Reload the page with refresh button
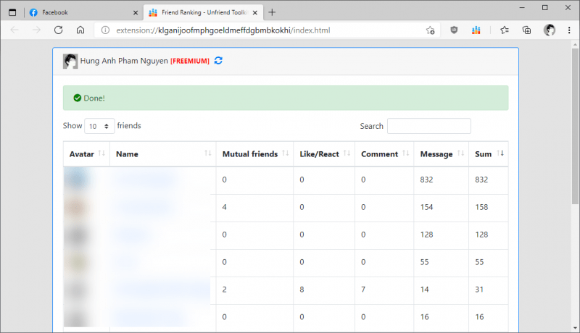 tap(59, 30)
